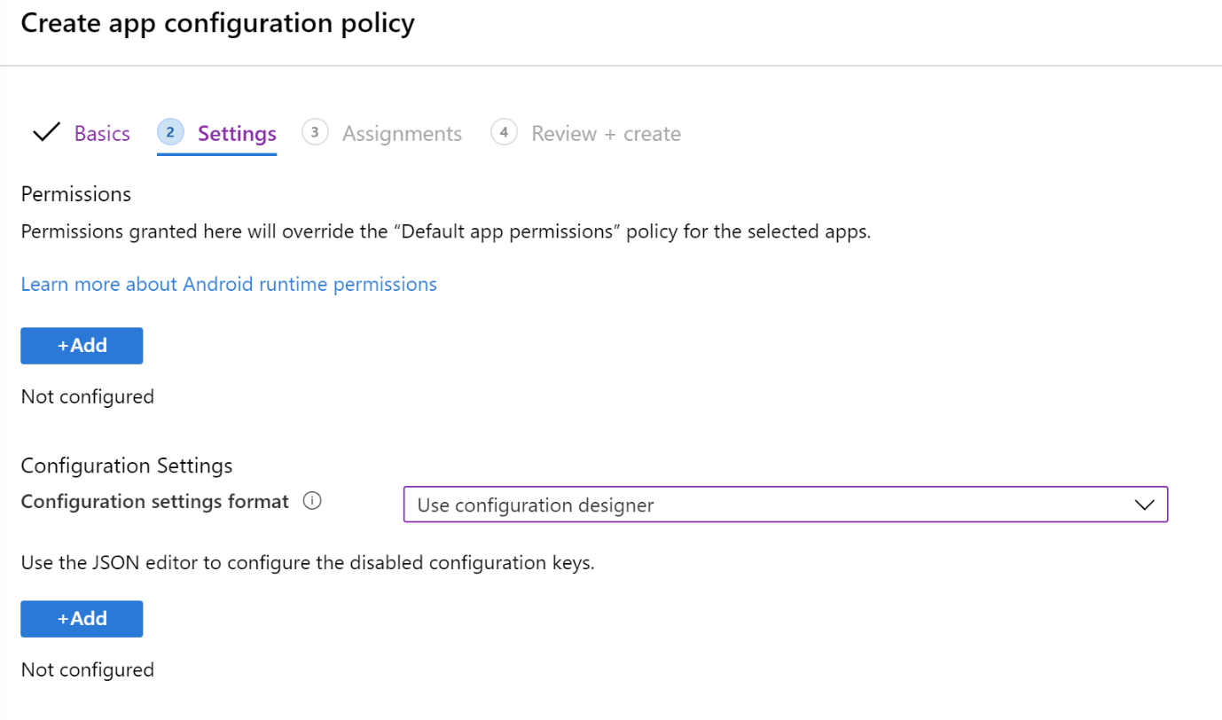Click the step 3 circle on Assignments

coord(315,131)
